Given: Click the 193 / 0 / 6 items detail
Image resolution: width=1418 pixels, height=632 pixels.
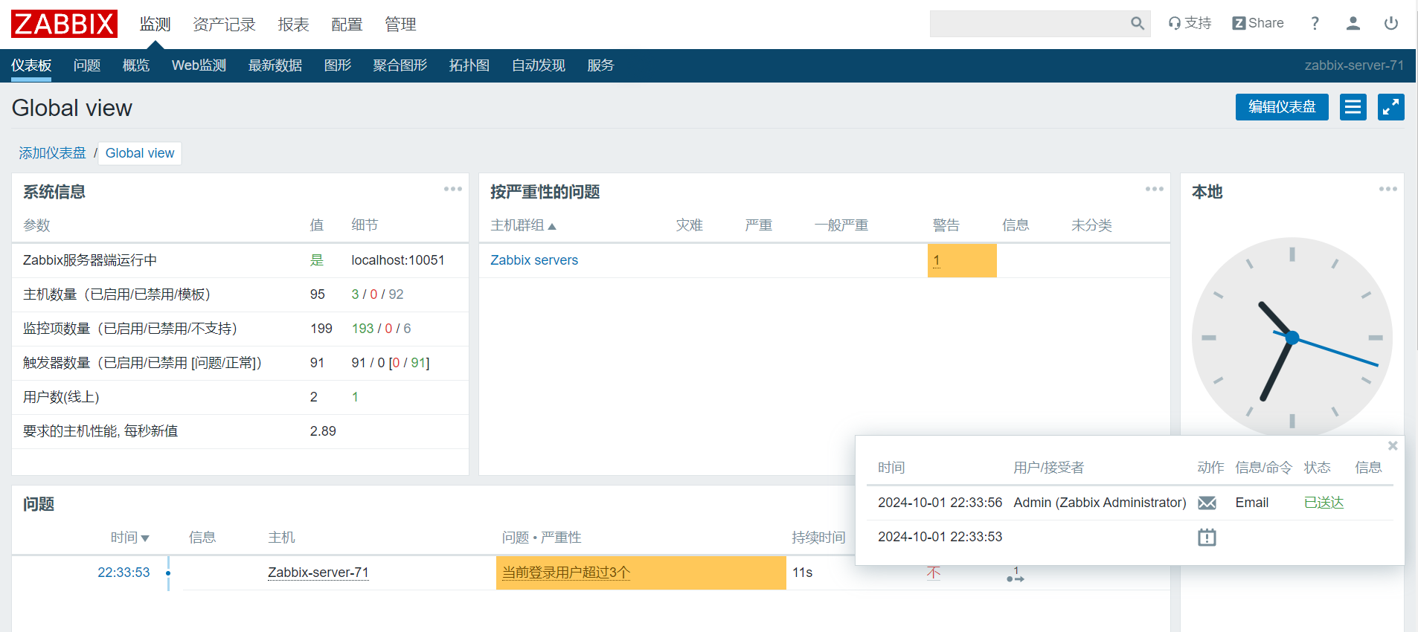Looking at the screenshot, I should pos(381,329).
